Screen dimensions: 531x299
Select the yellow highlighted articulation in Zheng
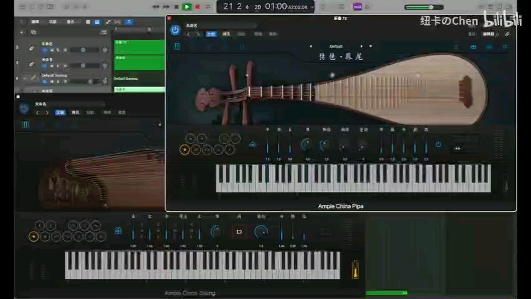click(x=33, y=236)
